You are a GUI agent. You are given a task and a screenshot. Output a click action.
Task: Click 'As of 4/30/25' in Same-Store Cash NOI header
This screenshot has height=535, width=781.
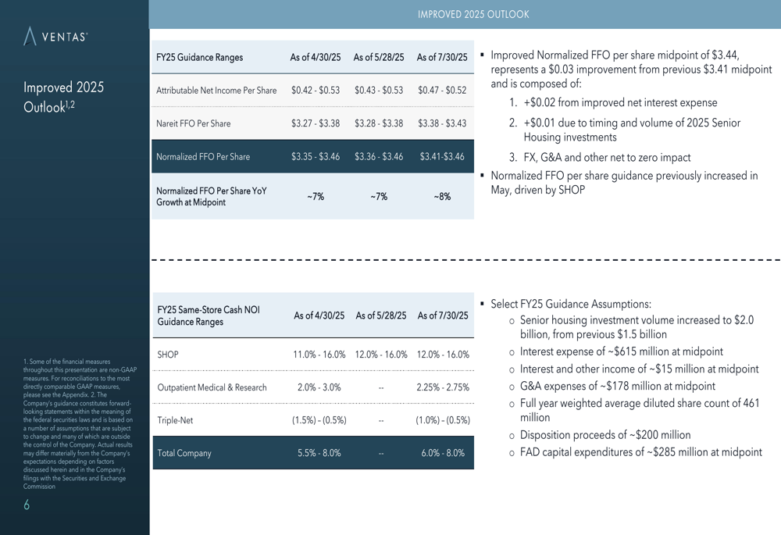319,316
